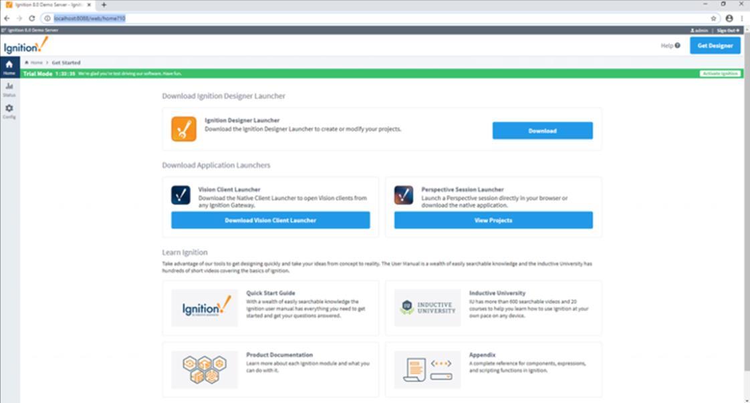The width and height of the screenshot is (750, 403).
Task: Click the browser forward arrow
Action: coord(19,18)
